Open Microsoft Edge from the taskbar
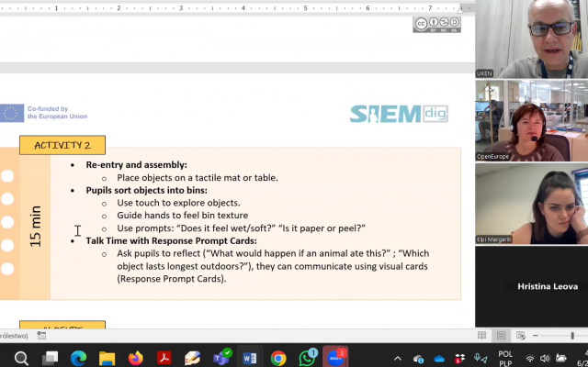The width and height of the screenshot is (588, 367). click(x=78, y=358)
